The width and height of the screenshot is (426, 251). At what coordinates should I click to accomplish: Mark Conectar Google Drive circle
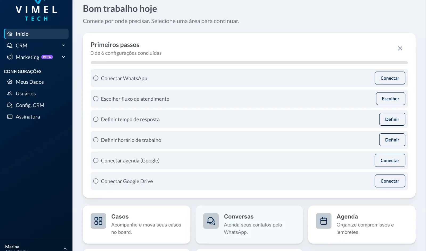[x=96, y=181]
